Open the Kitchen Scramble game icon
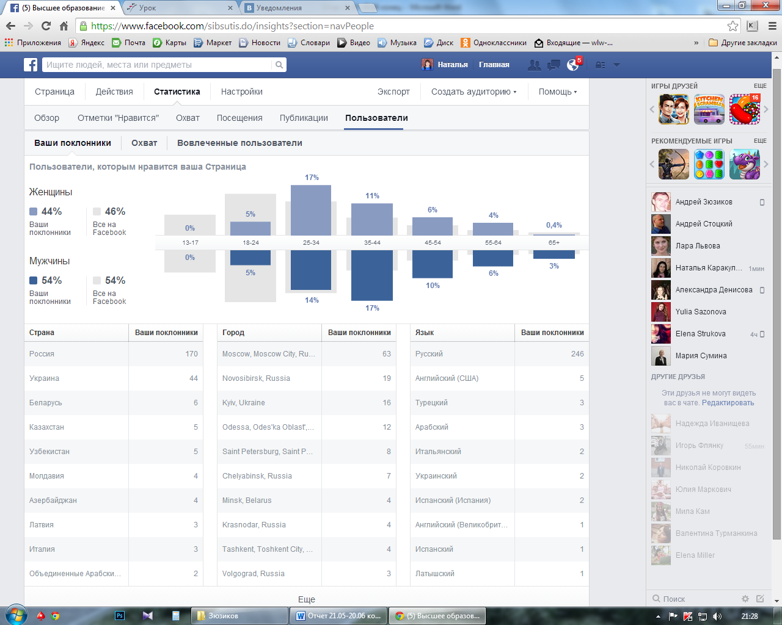782x625 pixels. pyautogui.click(x=709, y=109)
